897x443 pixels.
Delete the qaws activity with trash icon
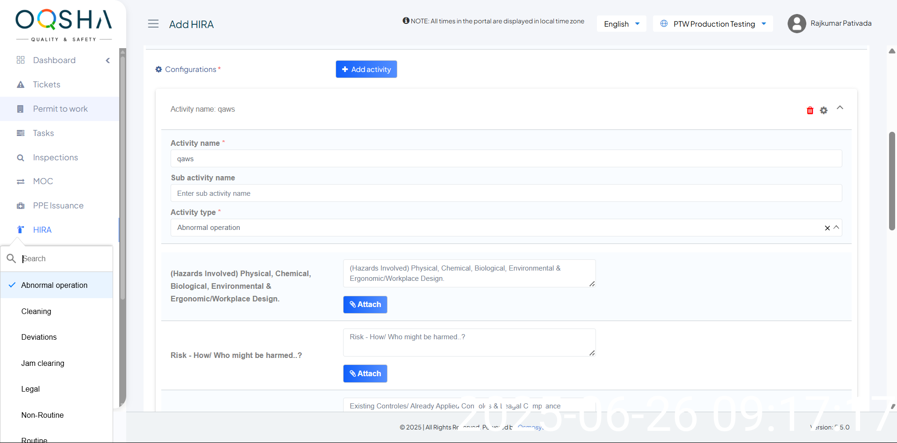[810, 110]
